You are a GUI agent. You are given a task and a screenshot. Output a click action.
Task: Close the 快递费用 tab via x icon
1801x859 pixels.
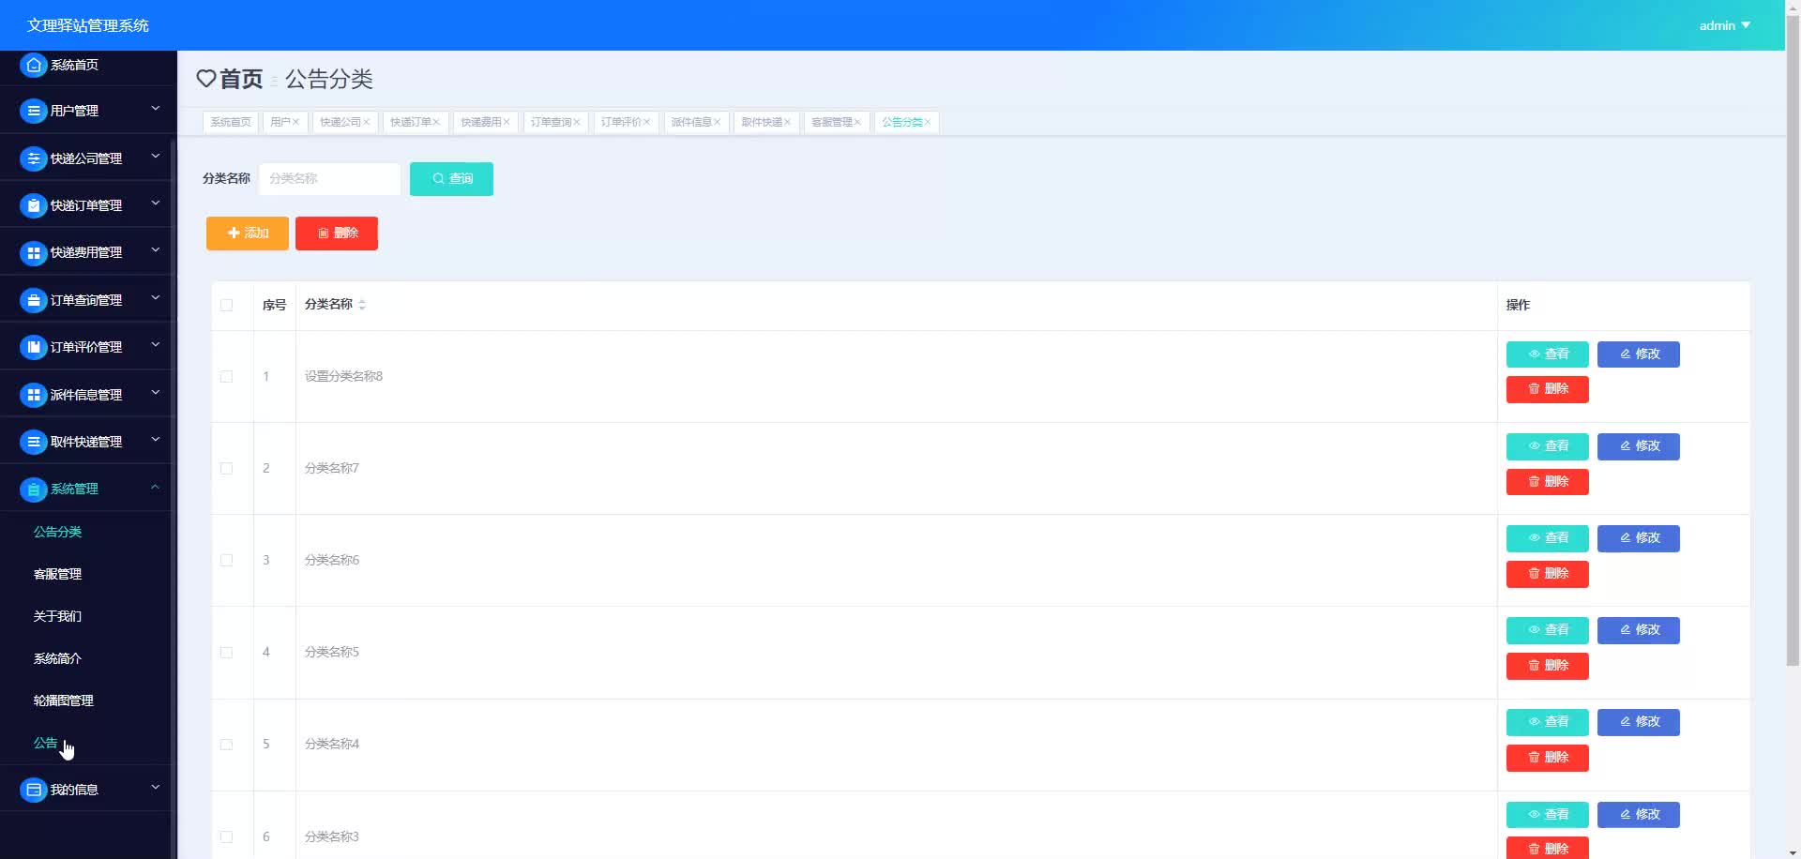tap(507, 122)
